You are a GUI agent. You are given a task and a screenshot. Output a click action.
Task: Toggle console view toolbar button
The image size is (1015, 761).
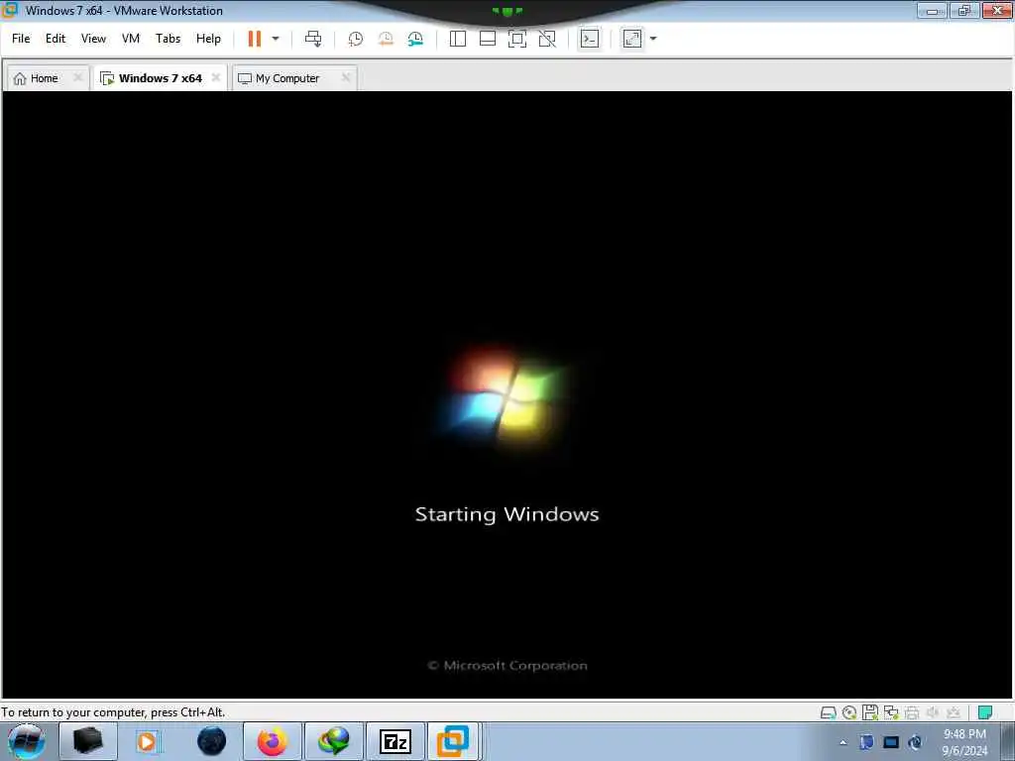click(589, 39)
